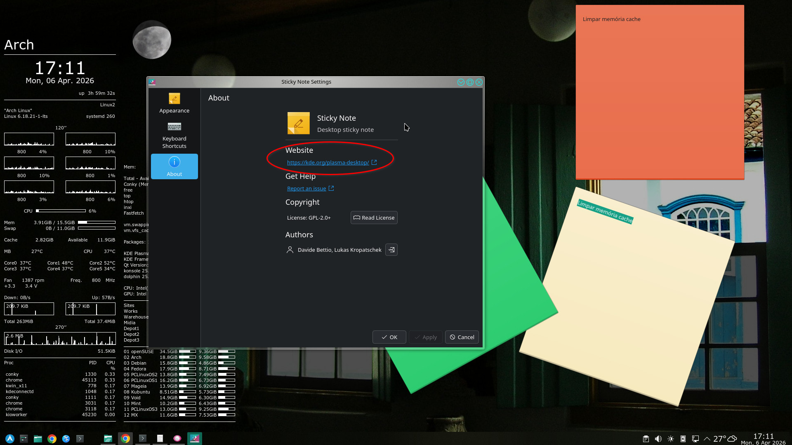The image size is (792, 445).
Task: Open the Appearance settings page
Action: click(x=174, y=103)
